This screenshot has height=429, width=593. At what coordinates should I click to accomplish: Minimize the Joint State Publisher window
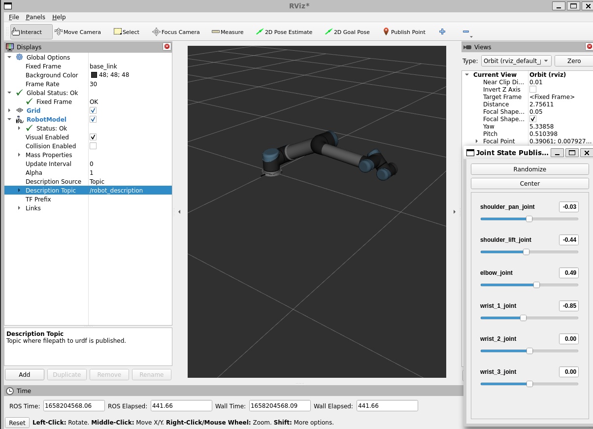tap(557, 153)
